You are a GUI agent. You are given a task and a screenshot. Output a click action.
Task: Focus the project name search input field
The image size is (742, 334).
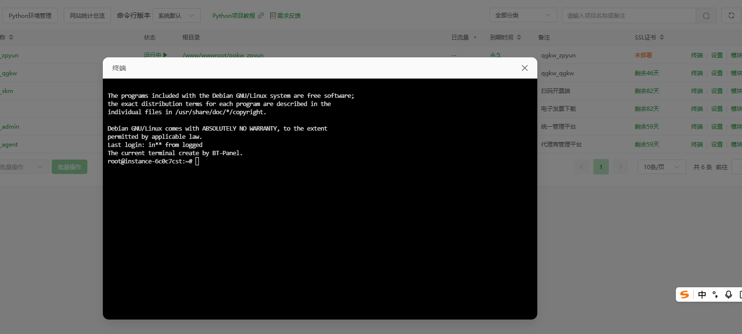629,15
